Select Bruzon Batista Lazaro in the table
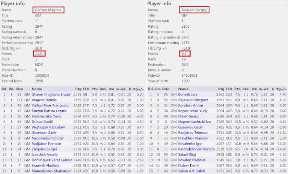 click(48, 111)
